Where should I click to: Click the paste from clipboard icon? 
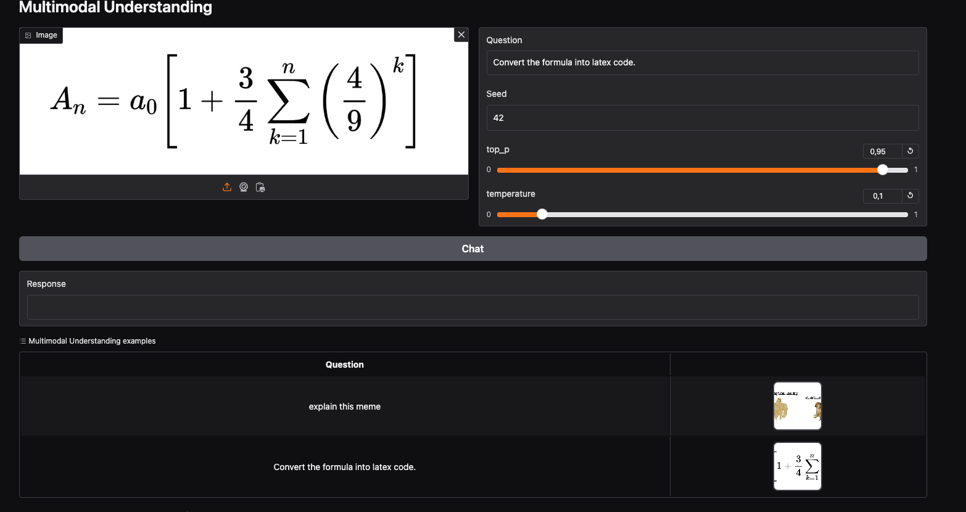[x=260, y=187]
